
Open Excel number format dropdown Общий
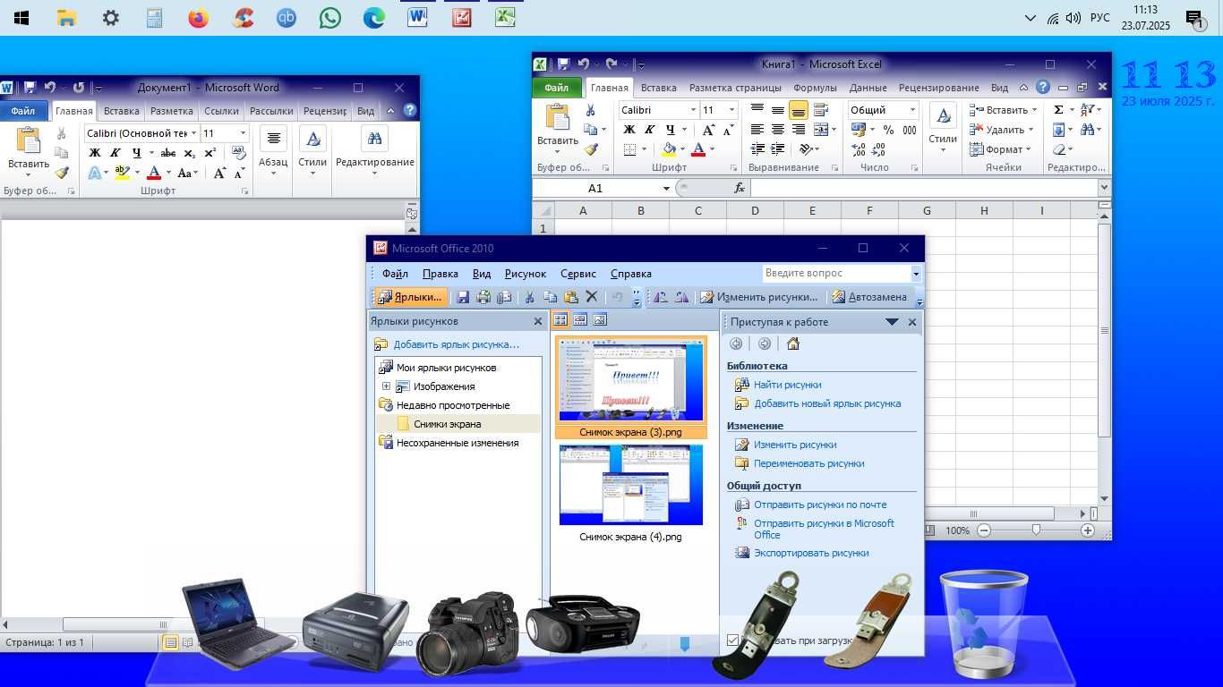pyautogui.click(x=912, y=110)
